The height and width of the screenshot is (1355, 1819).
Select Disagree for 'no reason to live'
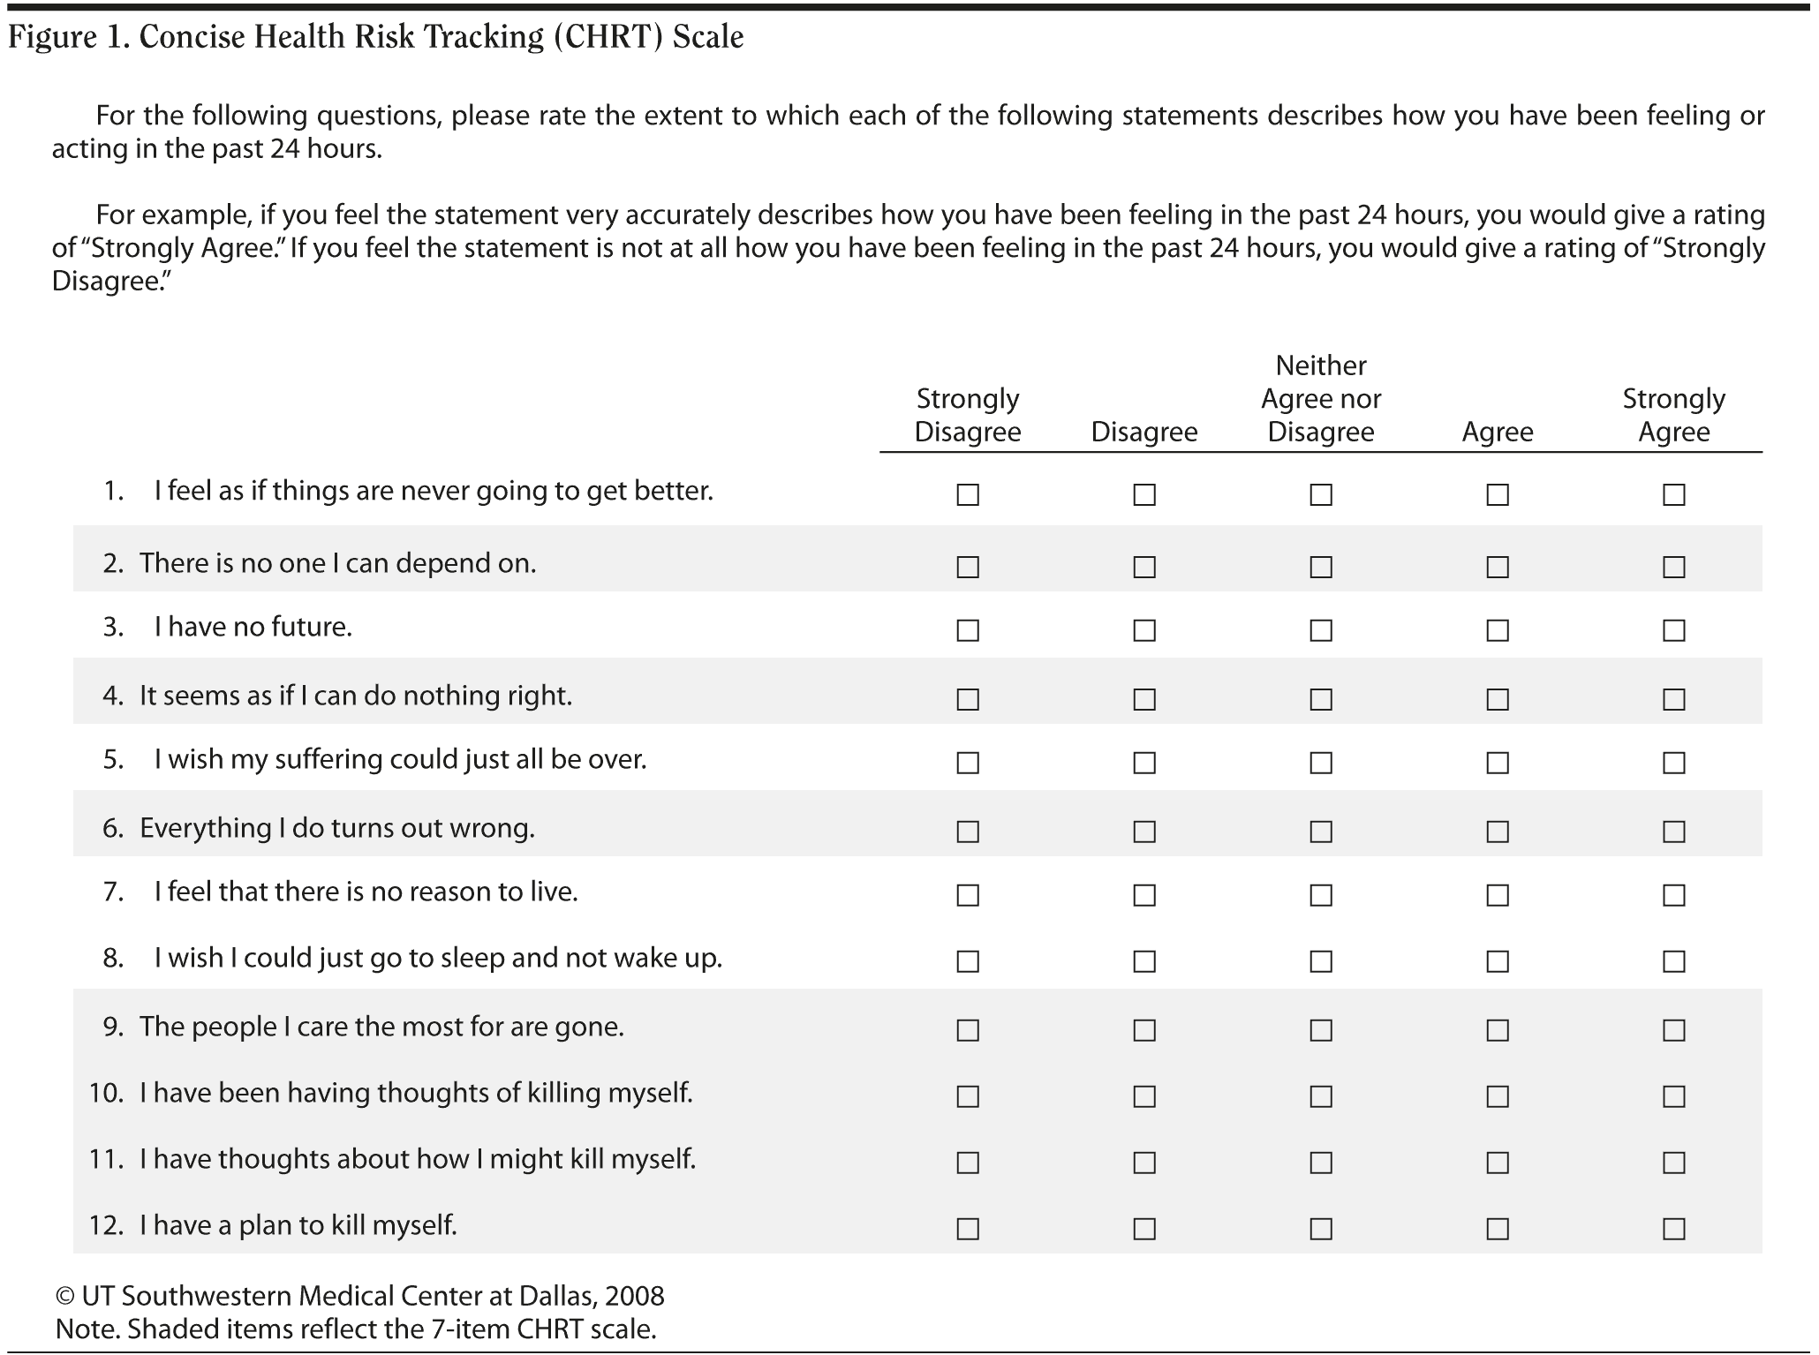[1144, 895]
